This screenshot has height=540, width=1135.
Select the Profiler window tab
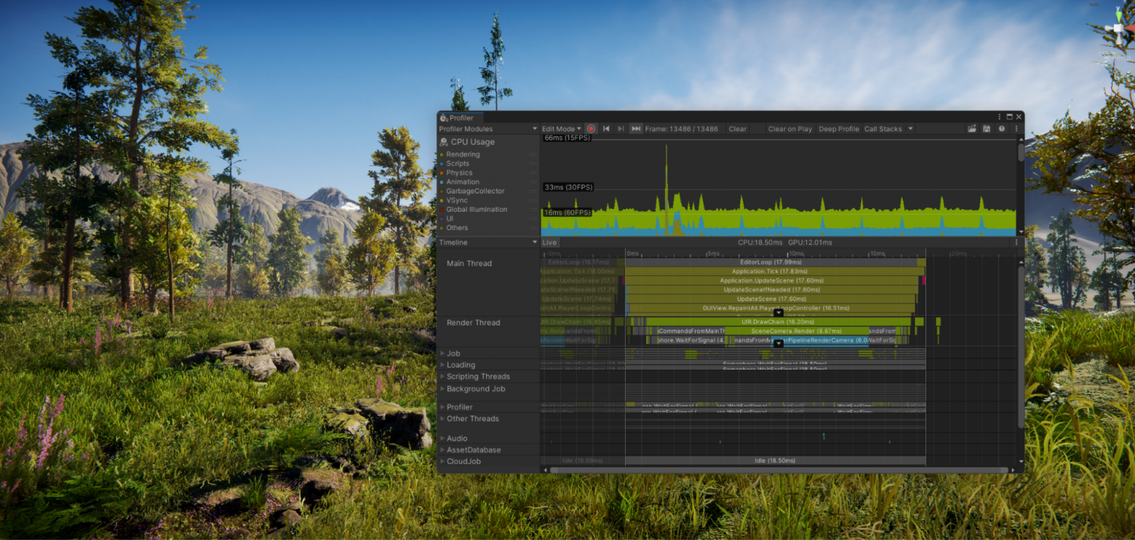[461, 118]
